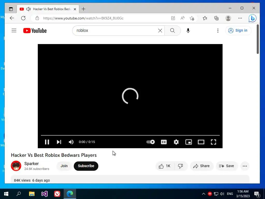The image size is (265, 199).
Task: Turn on Read aloud in address bar
Action: point(182,18)
